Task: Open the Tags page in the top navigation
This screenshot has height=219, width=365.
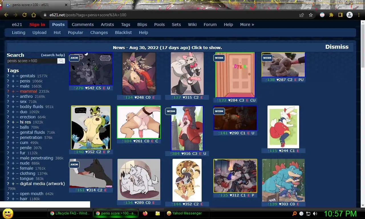Action: [125, 25]
